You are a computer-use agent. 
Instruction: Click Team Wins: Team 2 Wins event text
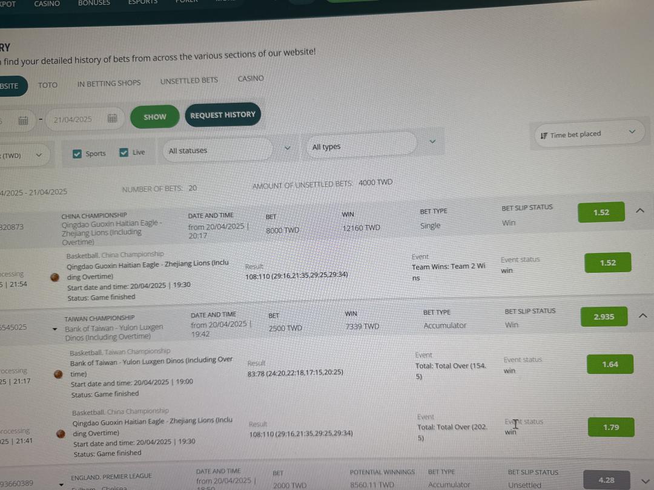pyautogui.click(x=449, y=272)
